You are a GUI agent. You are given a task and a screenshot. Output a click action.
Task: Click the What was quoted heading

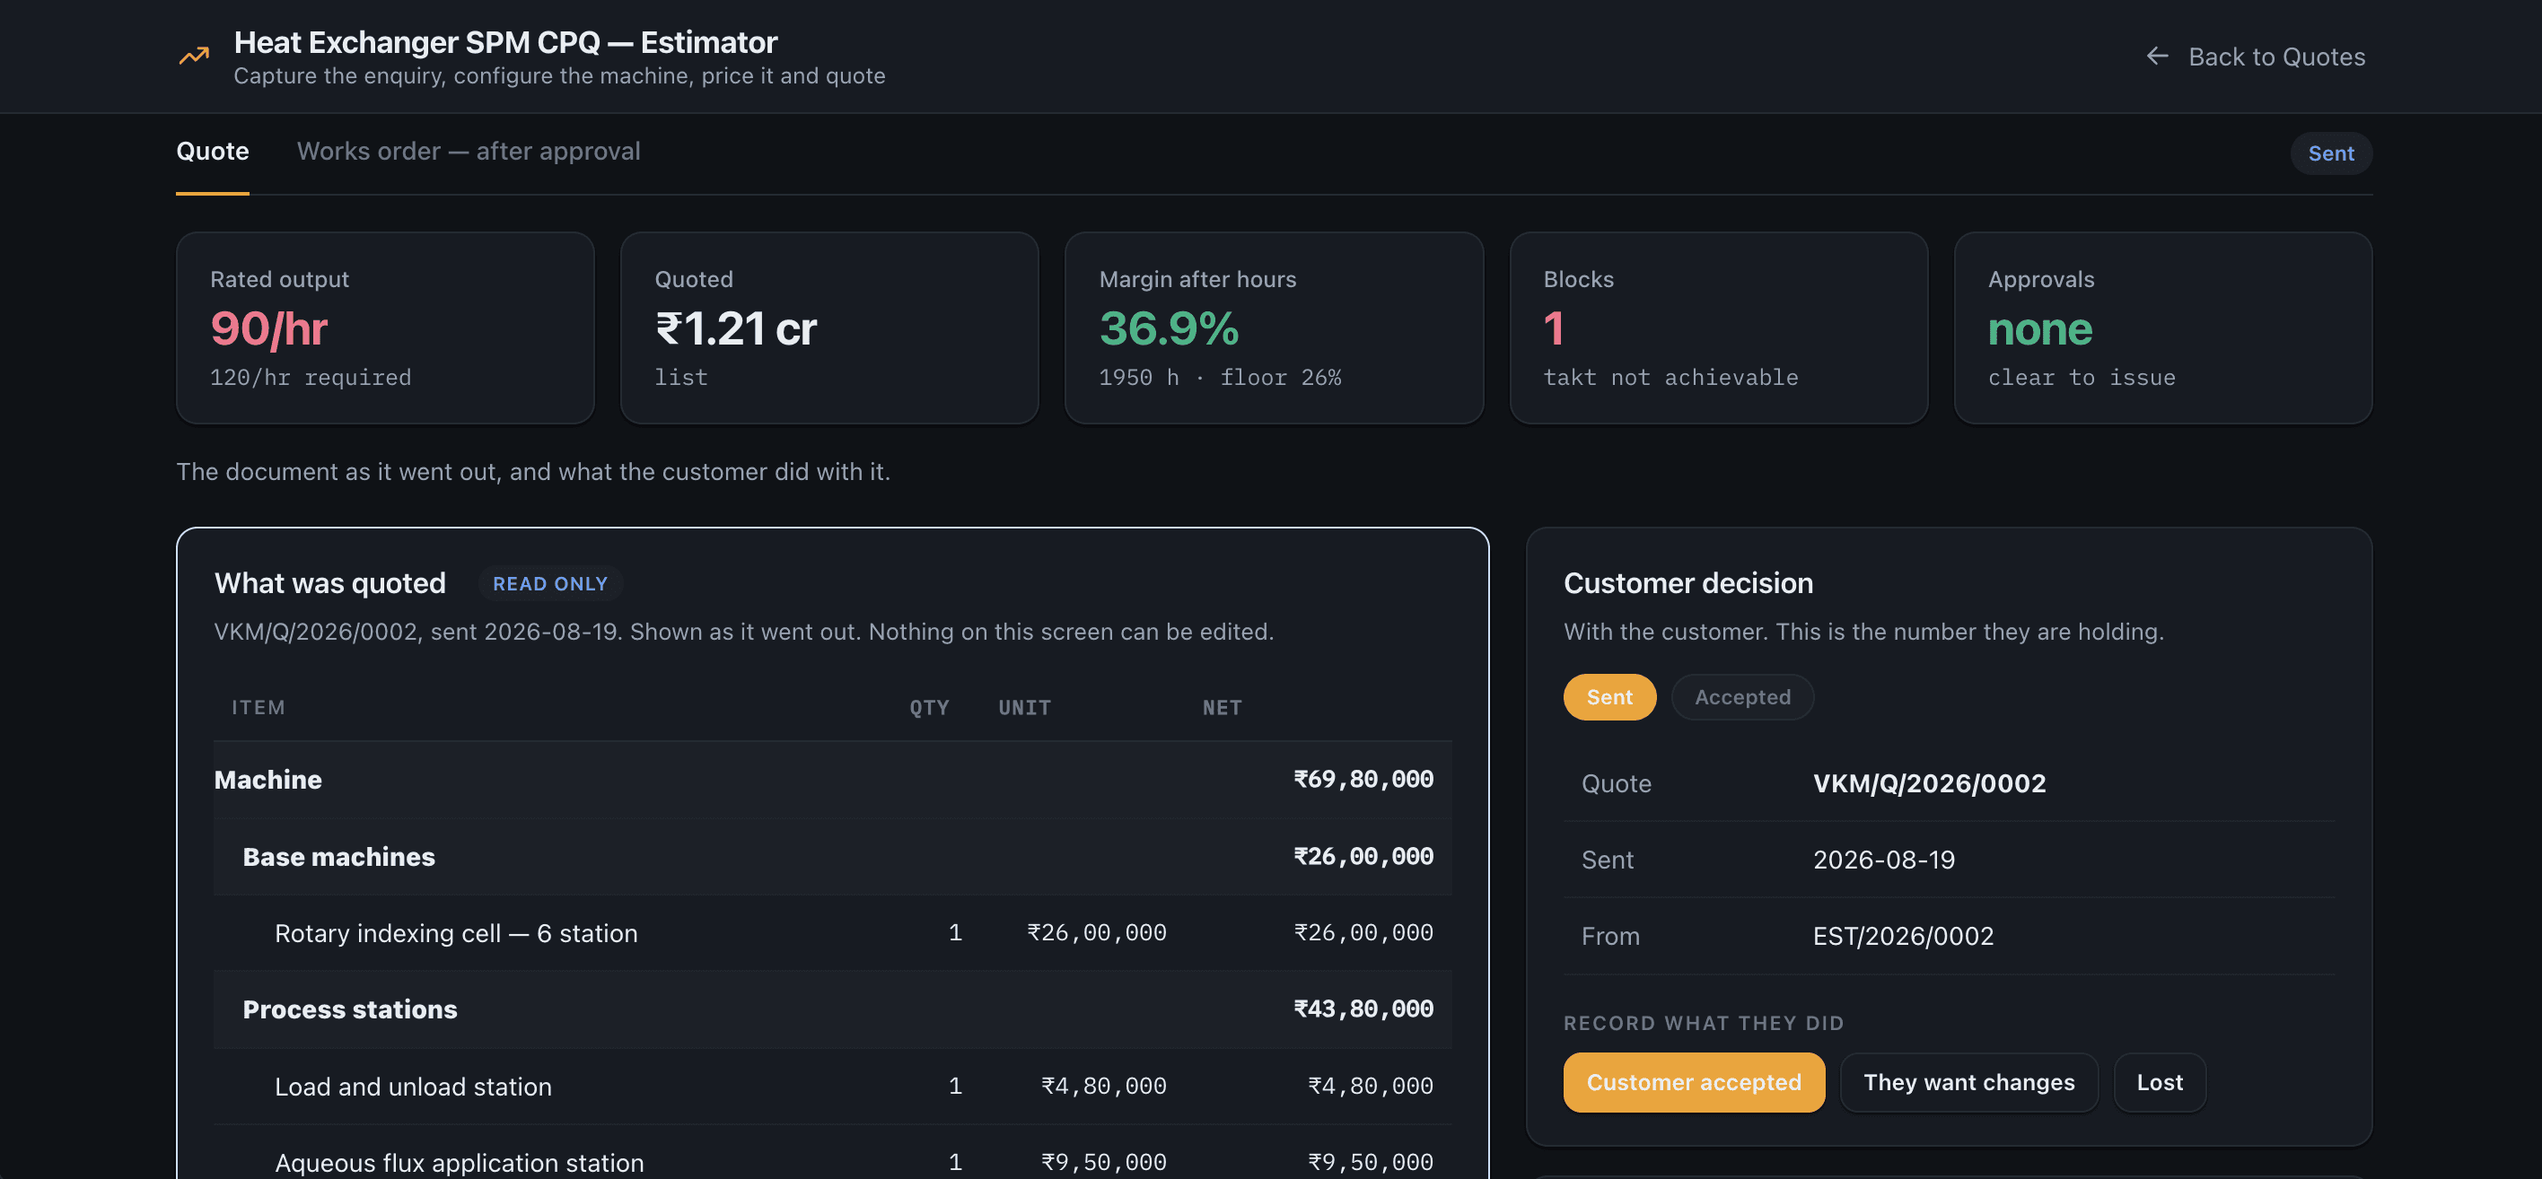pos(330,583)
